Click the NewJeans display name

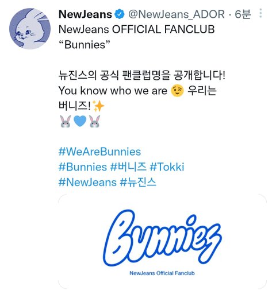(85, 14)
